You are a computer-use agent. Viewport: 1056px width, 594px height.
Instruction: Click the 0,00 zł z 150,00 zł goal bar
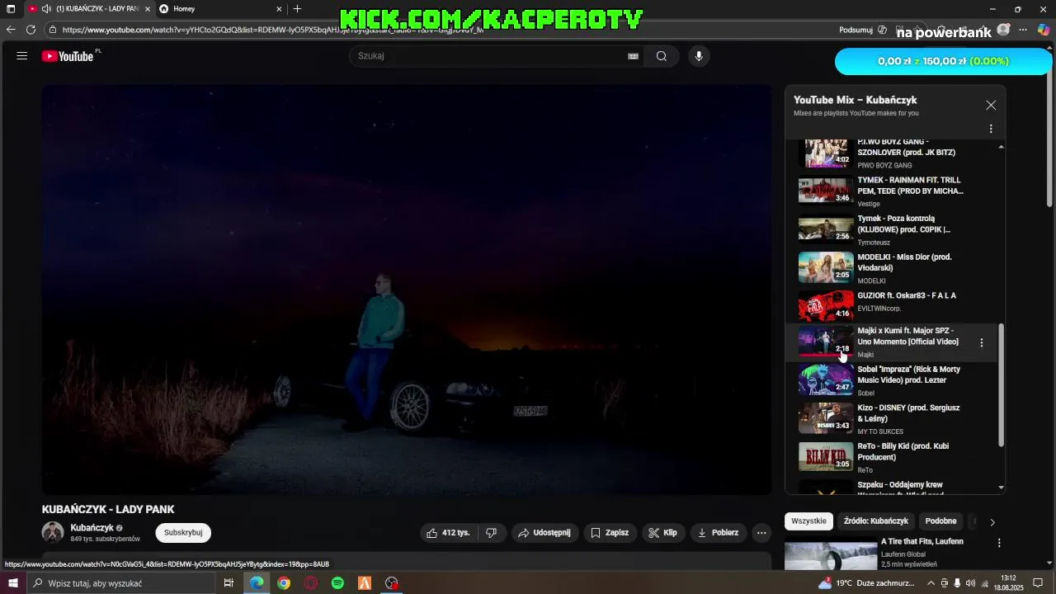coord(943,61)
